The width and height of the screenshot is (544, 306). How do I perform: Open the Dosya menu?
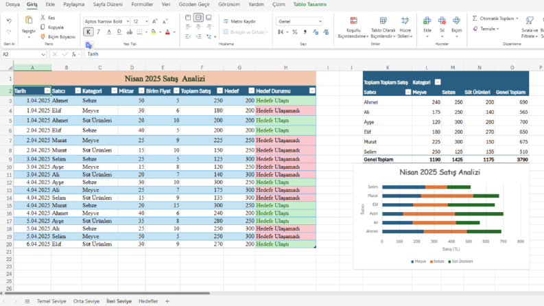(x=13, y=5)
